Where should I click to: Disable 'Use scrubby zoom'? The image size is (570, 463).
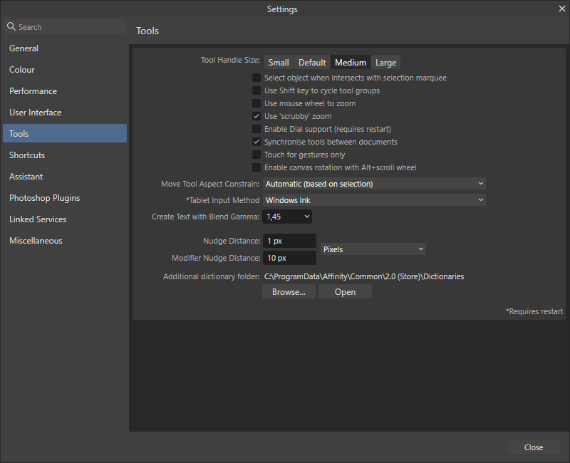256,116
